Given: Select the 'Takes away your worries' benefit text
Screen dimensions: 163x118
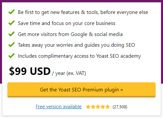Looking at the screenshot, I should pyautogui.click(x=76, y=45).
